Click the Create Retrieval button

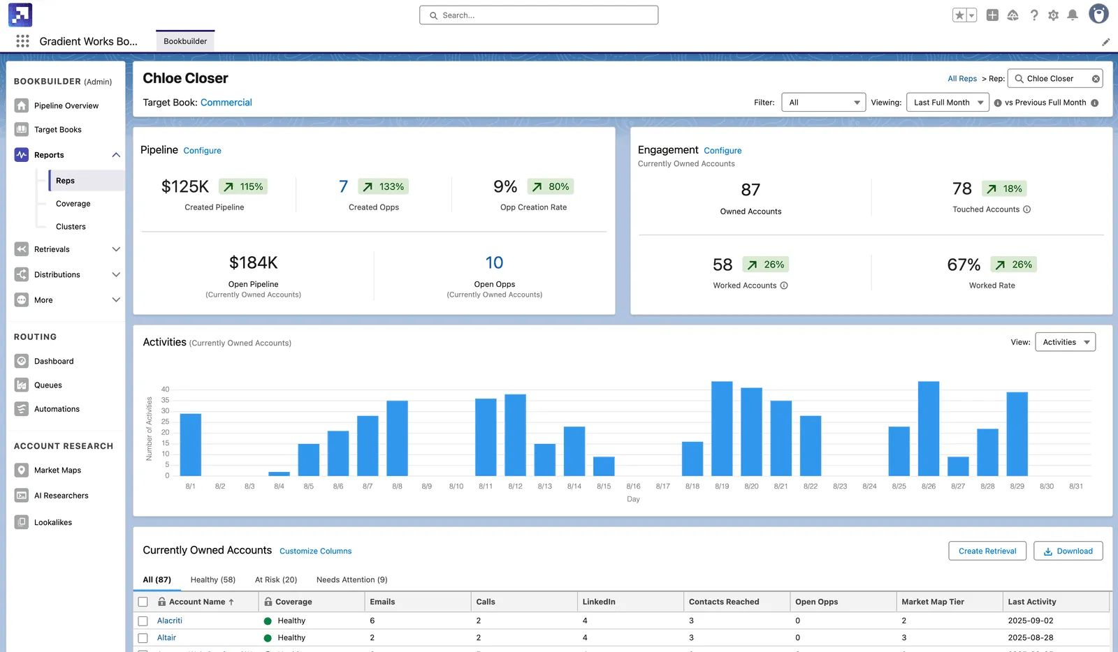987,551
